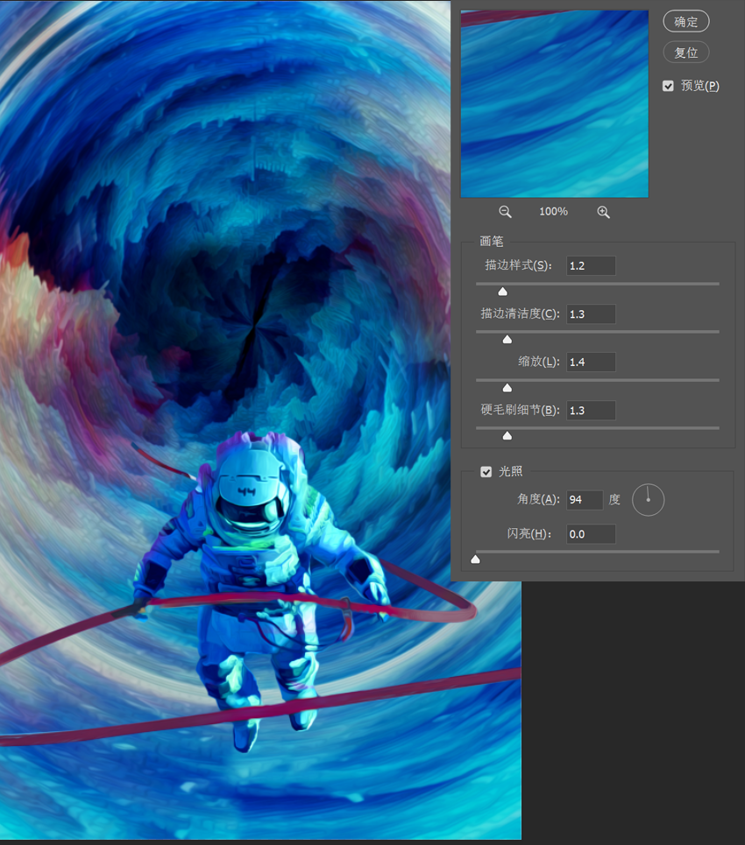Image resolution: width=745 pixels, height=845 pixels.
Task: Click the zoom out magnifier icon
Action: (x=505, y=212)
